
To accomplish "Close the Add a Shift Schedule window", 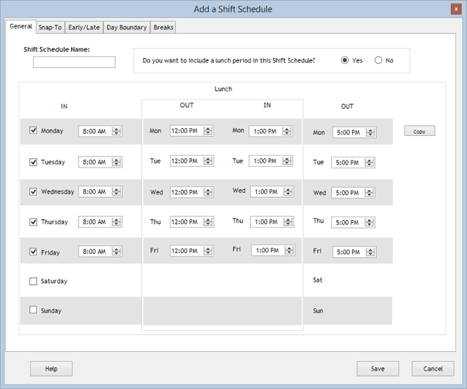I will point(455,9).
